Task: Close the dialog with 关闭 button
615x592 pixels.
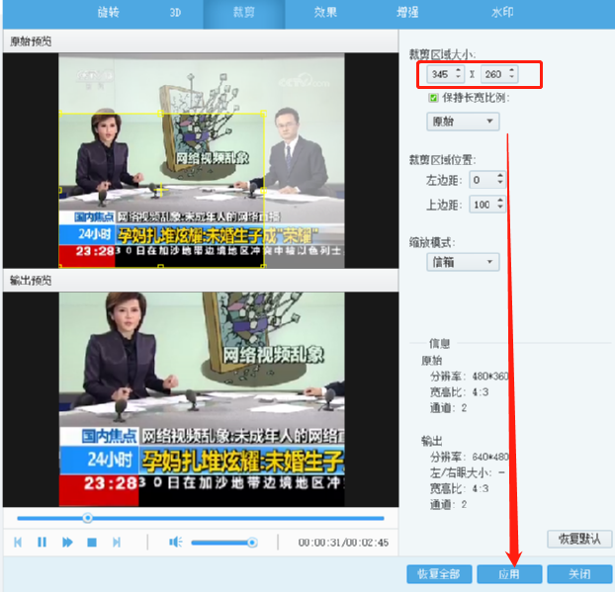Action: 579,574
